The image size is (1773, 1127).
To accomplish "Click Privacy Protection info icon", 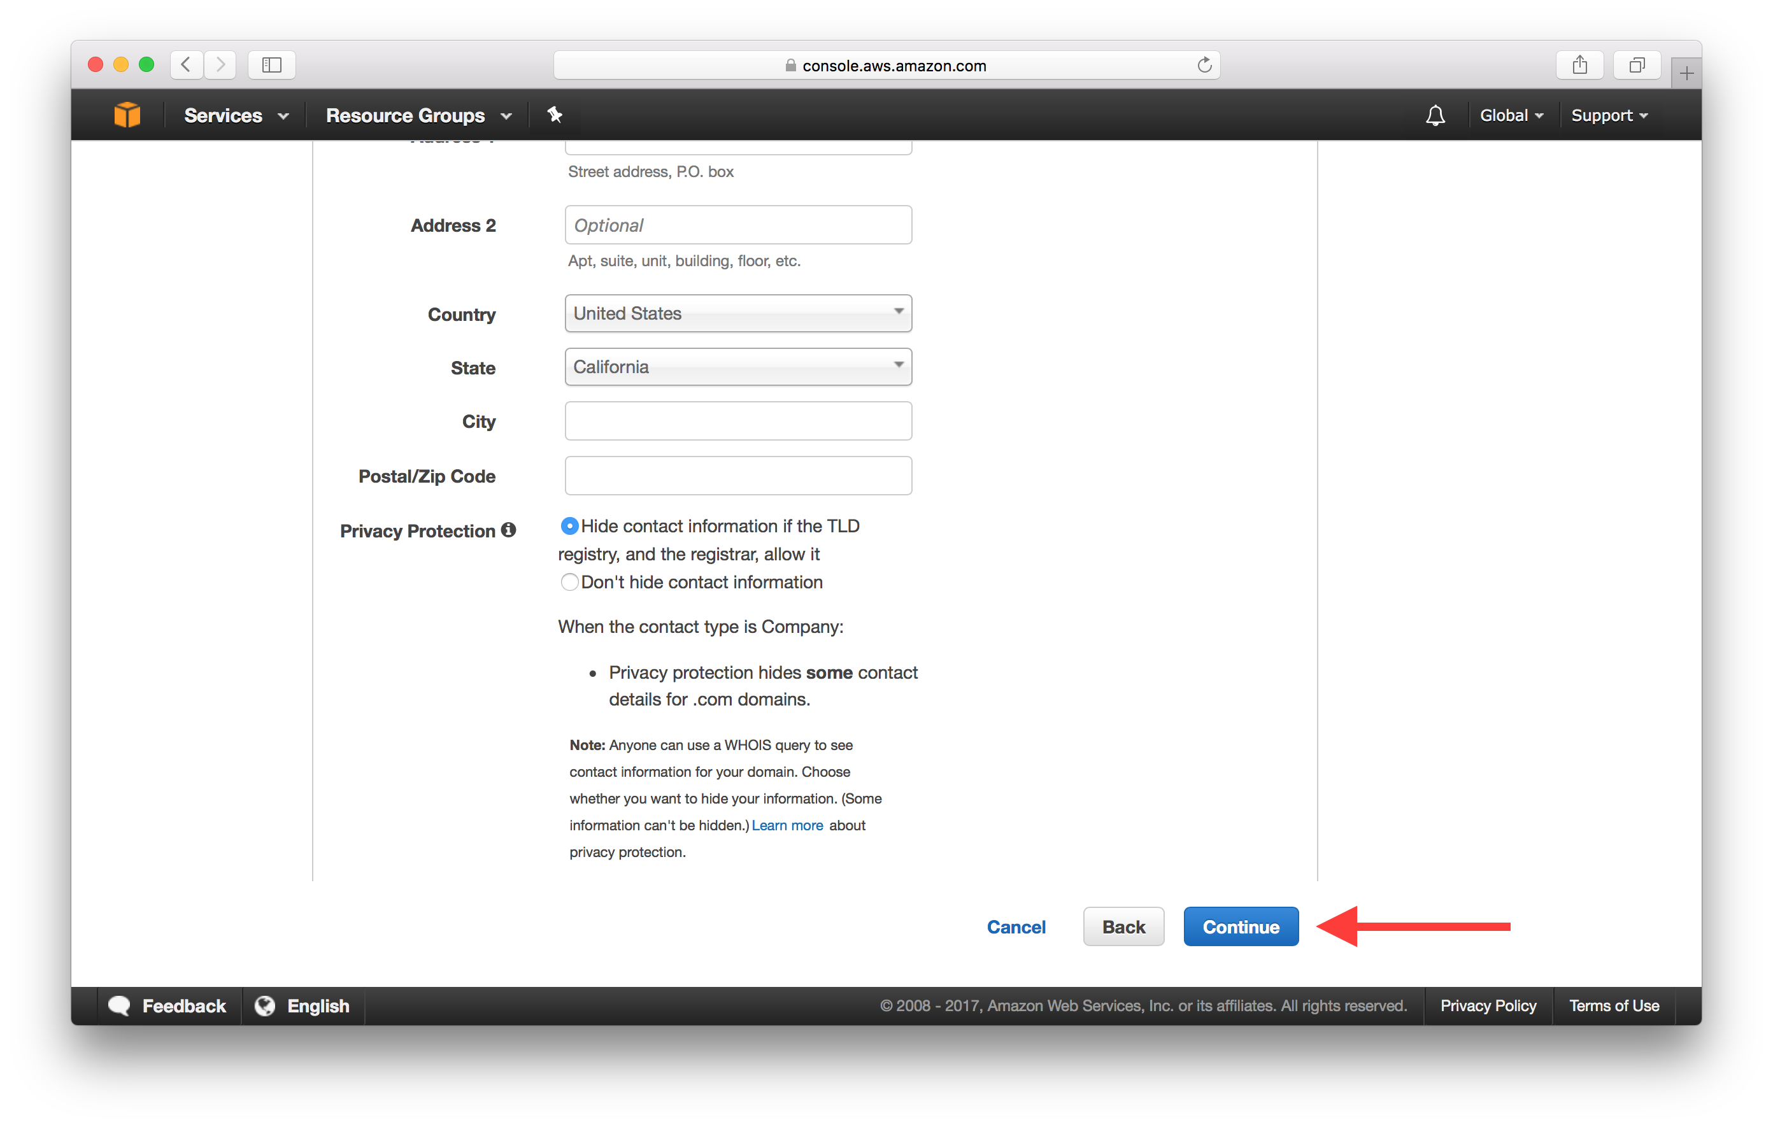I will (x=509, y=530).
